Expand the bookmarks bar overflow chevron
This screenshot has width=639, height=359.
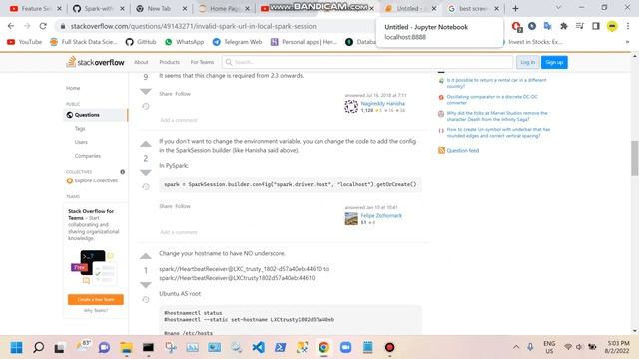point(627,42)
